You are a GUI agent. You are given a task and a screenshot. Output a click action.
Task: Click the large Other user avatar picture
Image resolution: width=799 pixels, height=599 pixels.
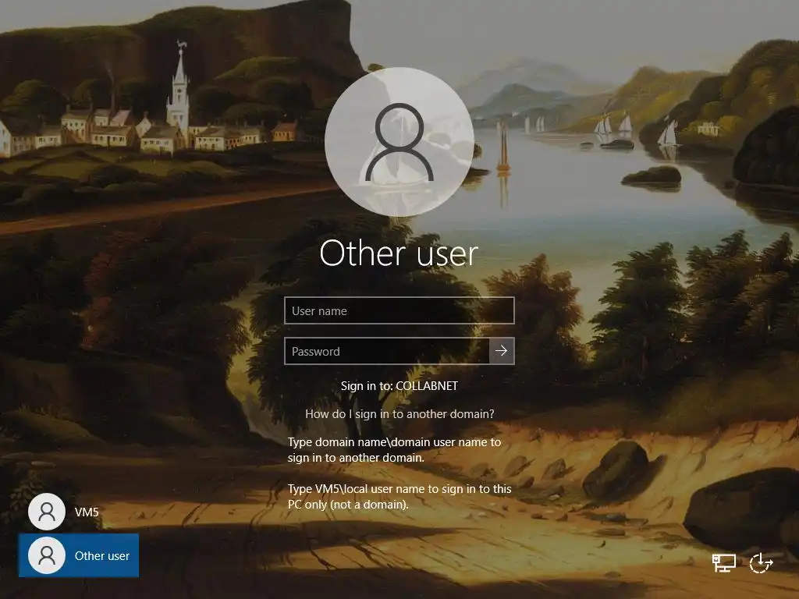[x=399, y=142]
